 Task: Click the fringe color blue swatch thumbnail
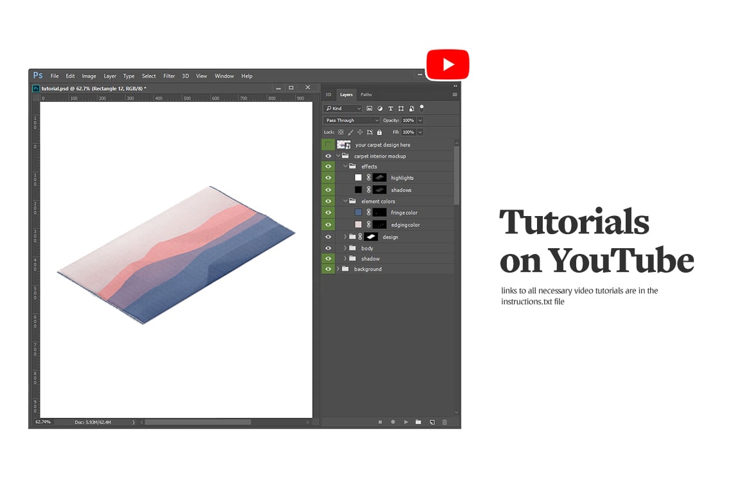[358, 213]
